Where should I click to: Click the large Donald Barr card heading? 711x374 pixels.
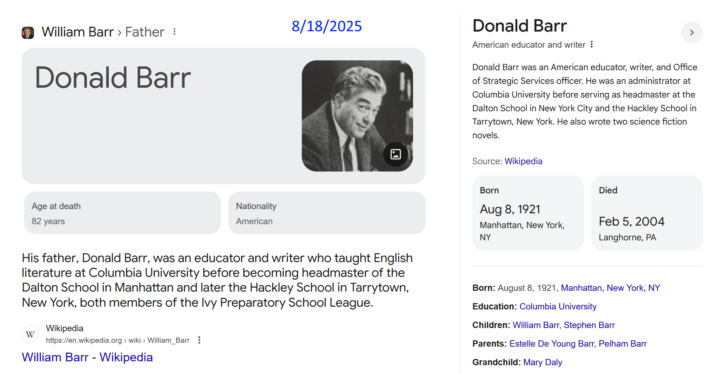[113, 78]
